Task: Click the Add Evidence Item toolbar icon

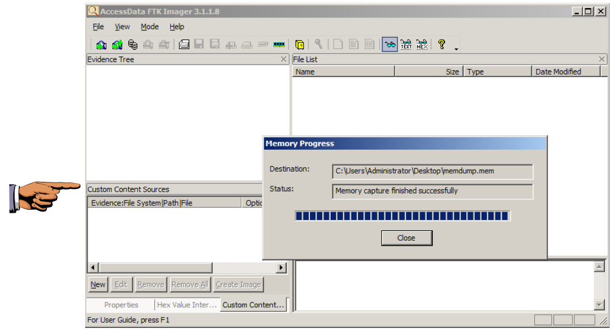Action: coord(101,45)
